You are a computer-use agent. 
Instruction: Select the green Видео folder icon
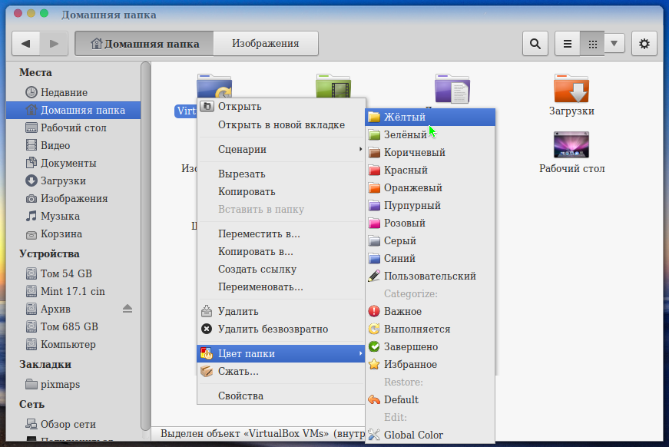(333, 86)
